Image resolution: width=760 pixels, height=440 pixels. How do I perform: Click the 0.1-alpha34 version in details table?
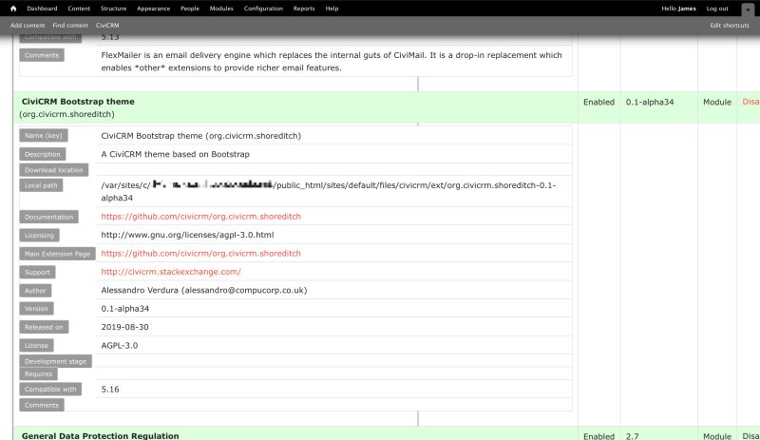point(125,309)
